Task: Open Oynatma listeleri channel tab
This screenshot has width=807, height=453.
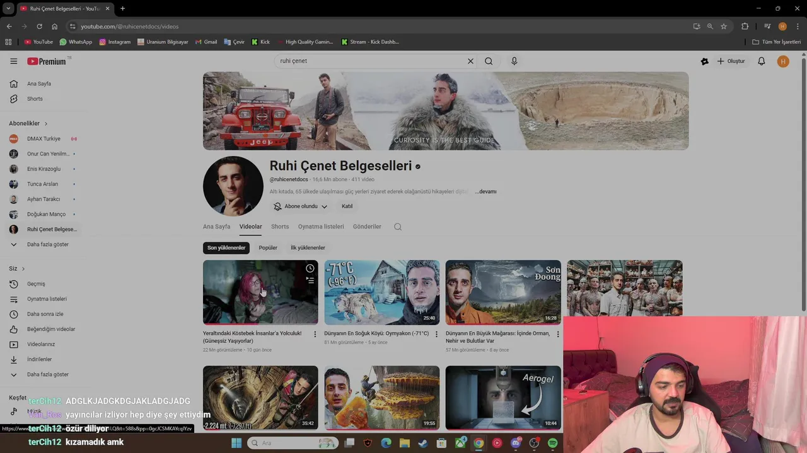Action: point(321,226)
